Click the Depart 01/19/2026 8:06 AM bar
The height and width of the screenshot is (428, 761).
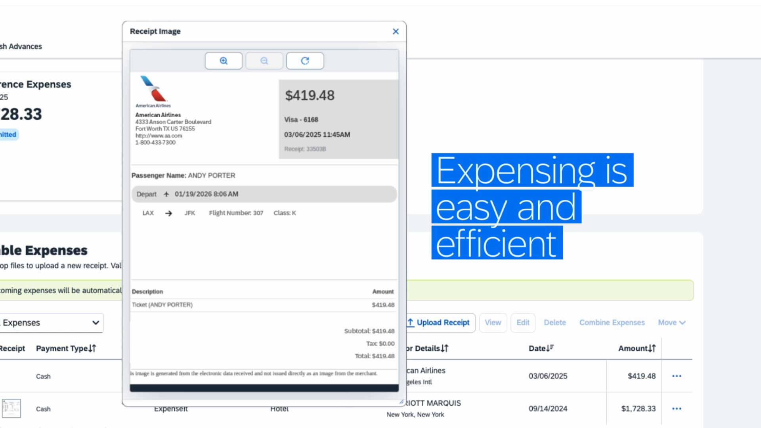click(x=264, y=194)
